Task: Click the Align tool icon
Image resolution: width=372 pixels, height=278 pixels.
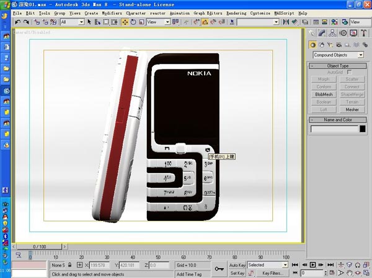Action: (x=294, y=22)
